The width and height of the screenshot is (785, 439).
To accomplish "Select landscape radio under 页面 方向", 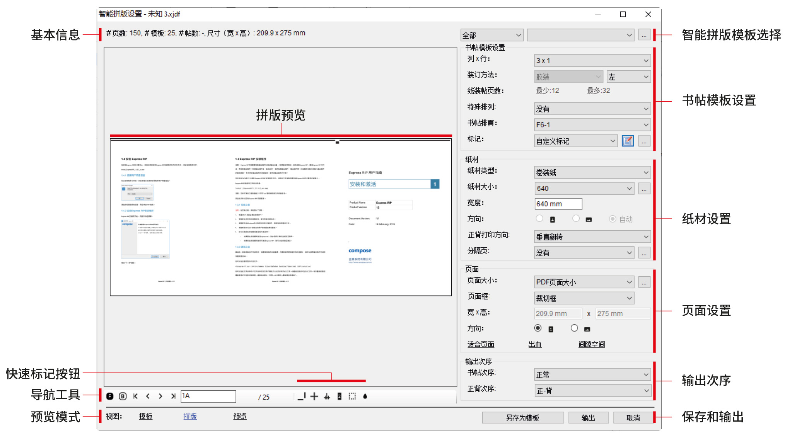I will (574, 328).
